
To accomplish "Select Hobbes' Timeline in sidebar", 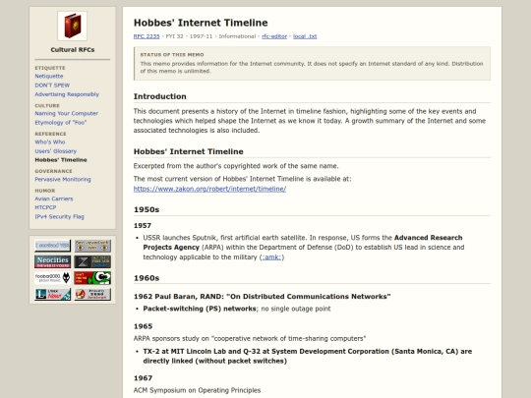I will (x=61, y=160).
